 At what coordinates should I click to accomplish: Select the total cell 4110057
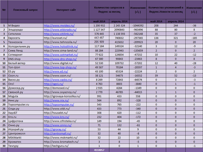99,150
